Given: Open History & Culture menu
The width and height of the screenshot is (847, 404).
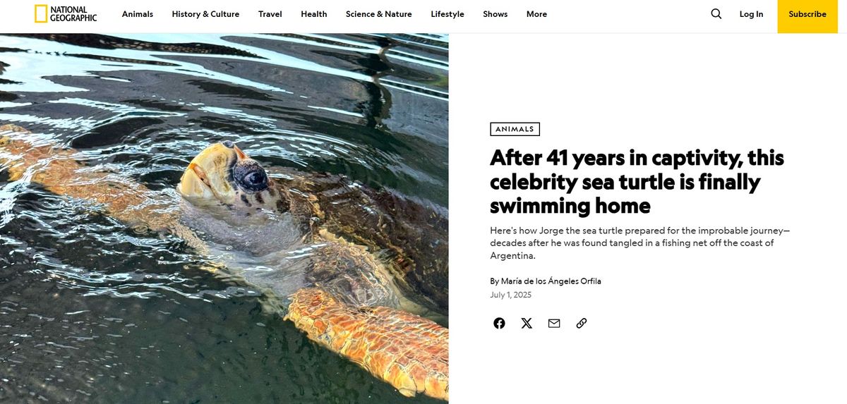Looking at the screenshot, I should coord(205,14).
